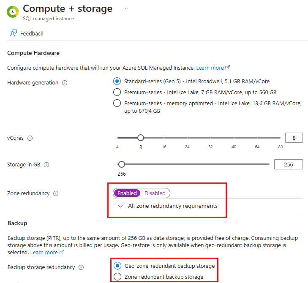Expand All zone redundancy requirements
Image resolution: width=308 pixels, height=283 pixels.
coord(168,206)
